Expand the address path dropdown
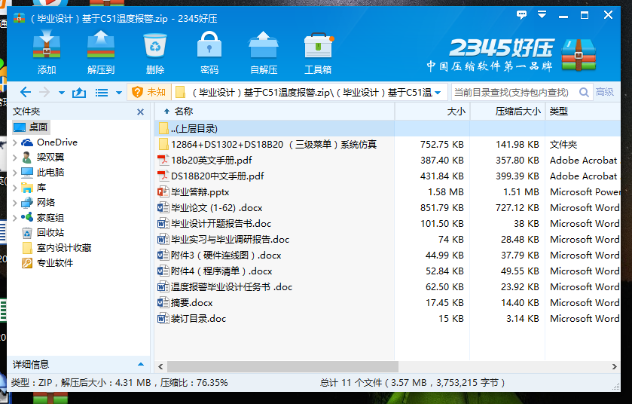632x404 pixels. click(x=438, y=93)
